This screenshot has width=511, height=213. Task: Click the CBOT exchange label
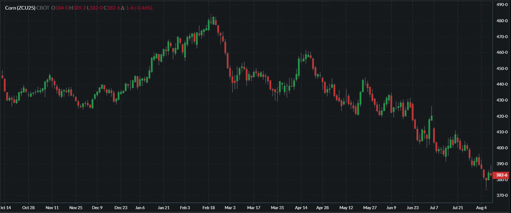[43, 8]
